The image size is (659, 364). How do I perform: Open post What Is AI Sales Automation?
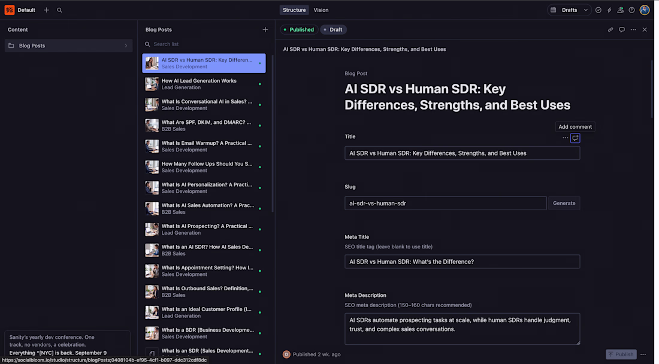pos(204,209)
